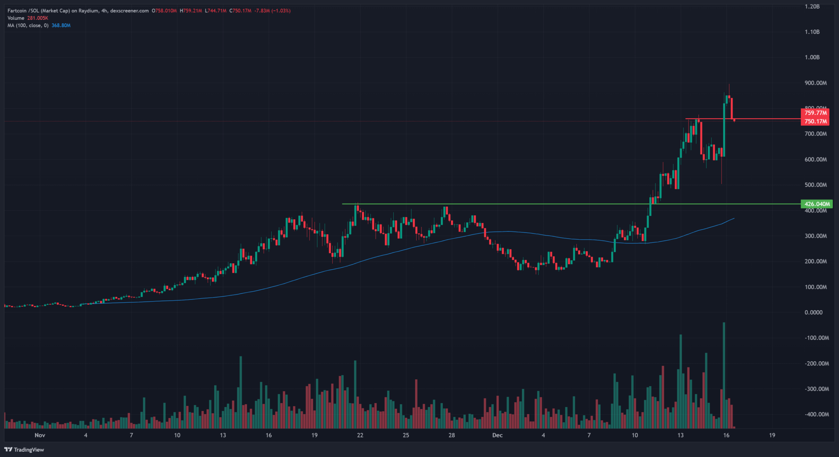Click the 25 date label on time axis

[406, 435]
